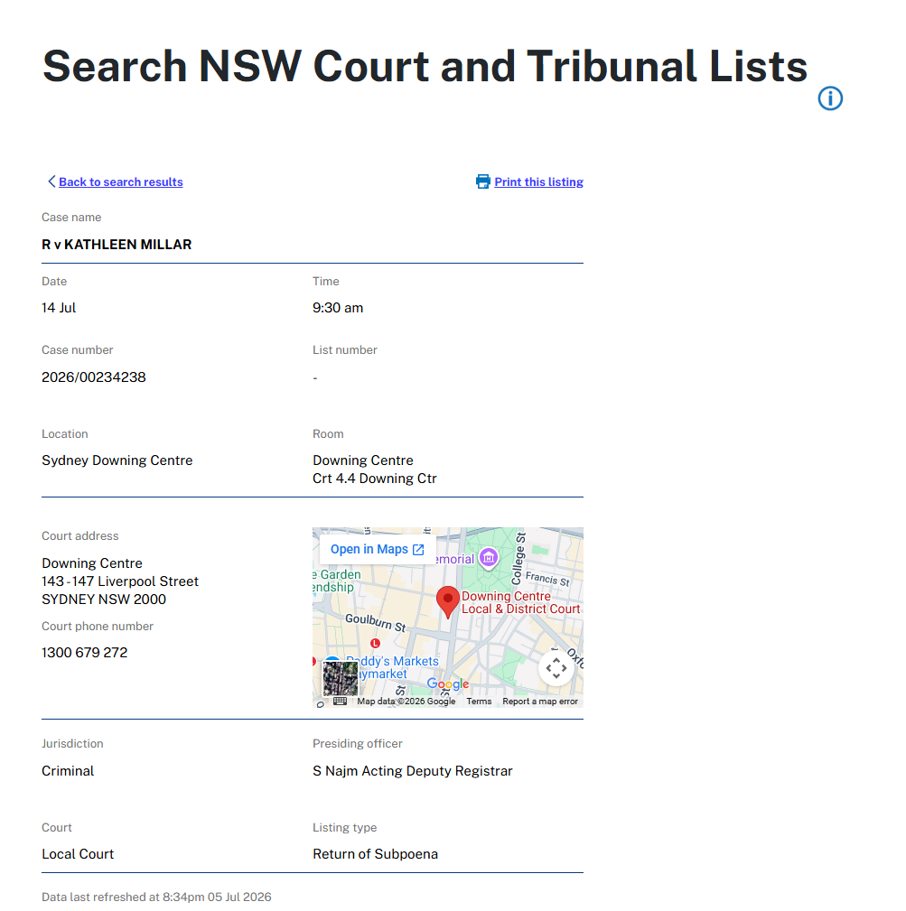Click Map data ©2026 Google text
Screen dimensions: 906x911
pyautogui.click(x=406, y=702)
